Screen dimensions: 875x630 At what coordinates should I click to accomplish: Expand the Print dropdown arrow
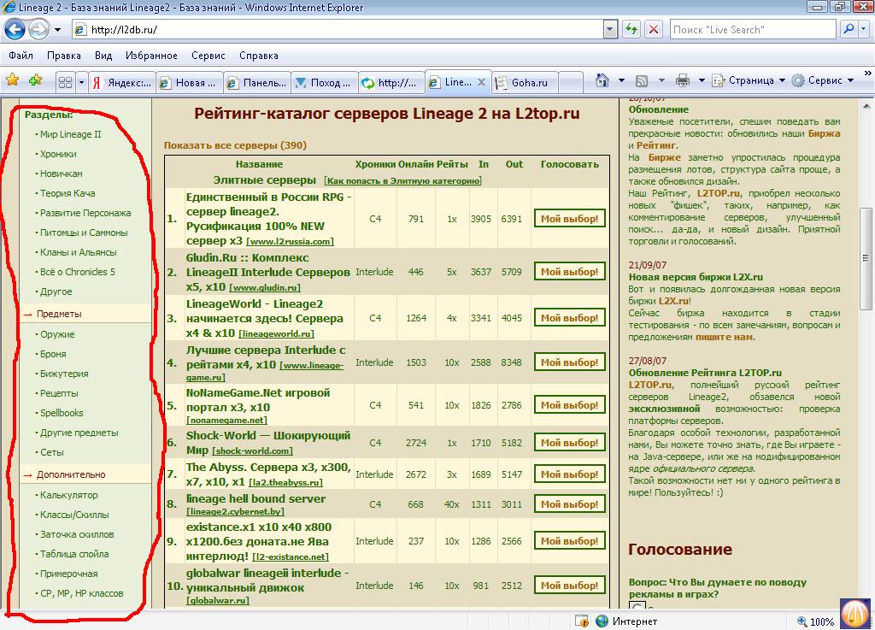pos(702,81)
